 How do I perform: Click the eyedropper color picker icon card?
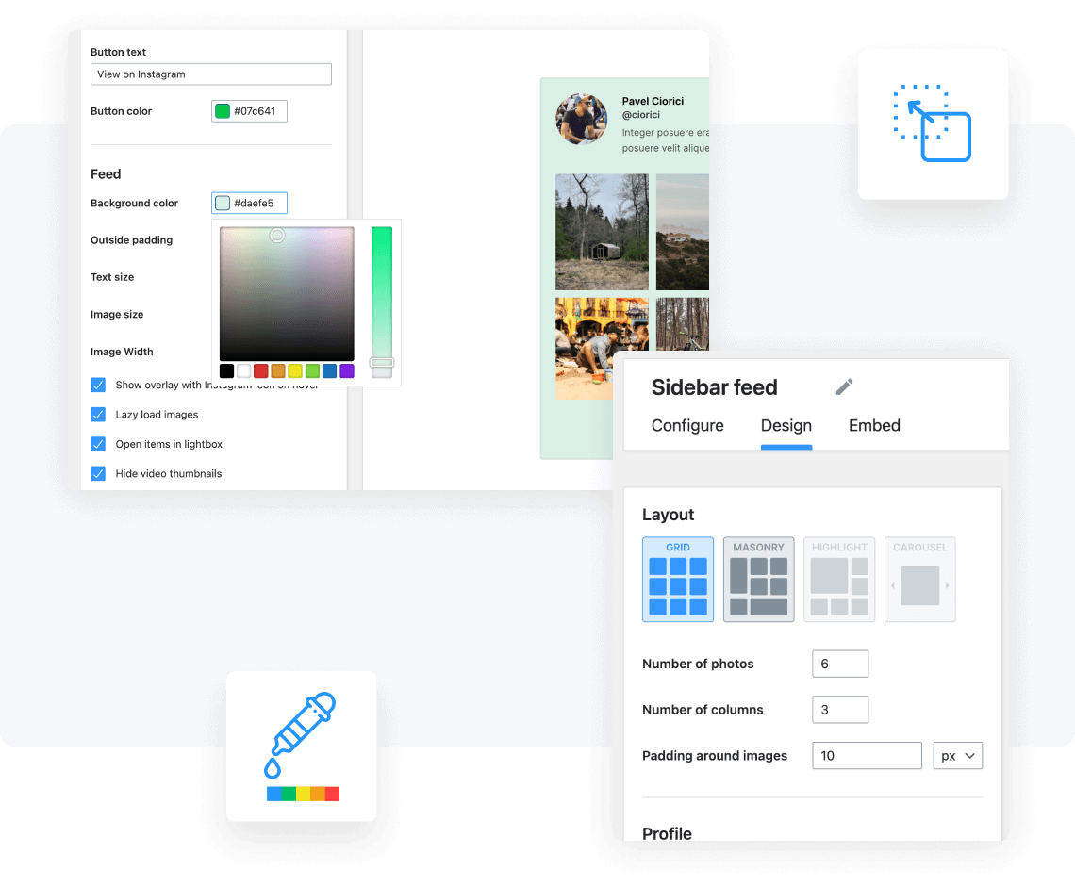(302, 746)
